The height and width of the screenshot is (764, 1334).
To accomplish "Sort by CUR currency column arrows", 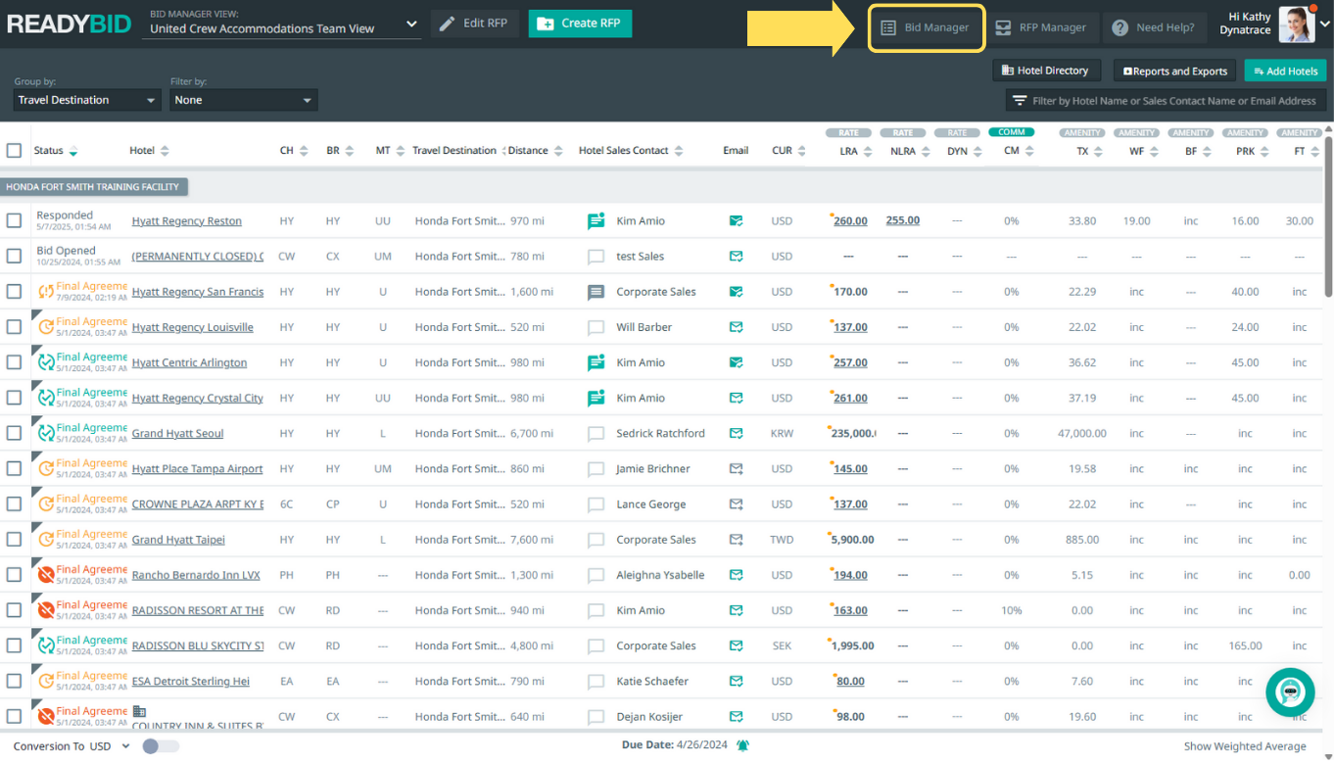I will pos(802,151).
